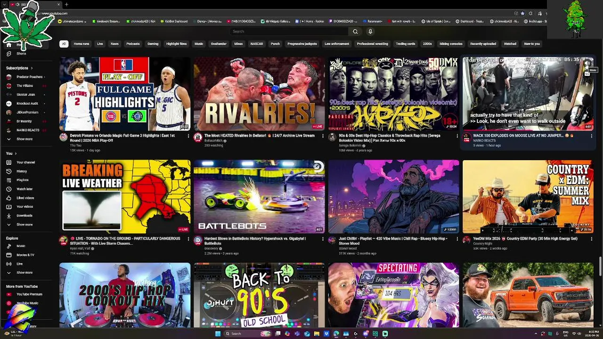
Task: Open more options for the BattleBots video
Action: coord(323,239)
